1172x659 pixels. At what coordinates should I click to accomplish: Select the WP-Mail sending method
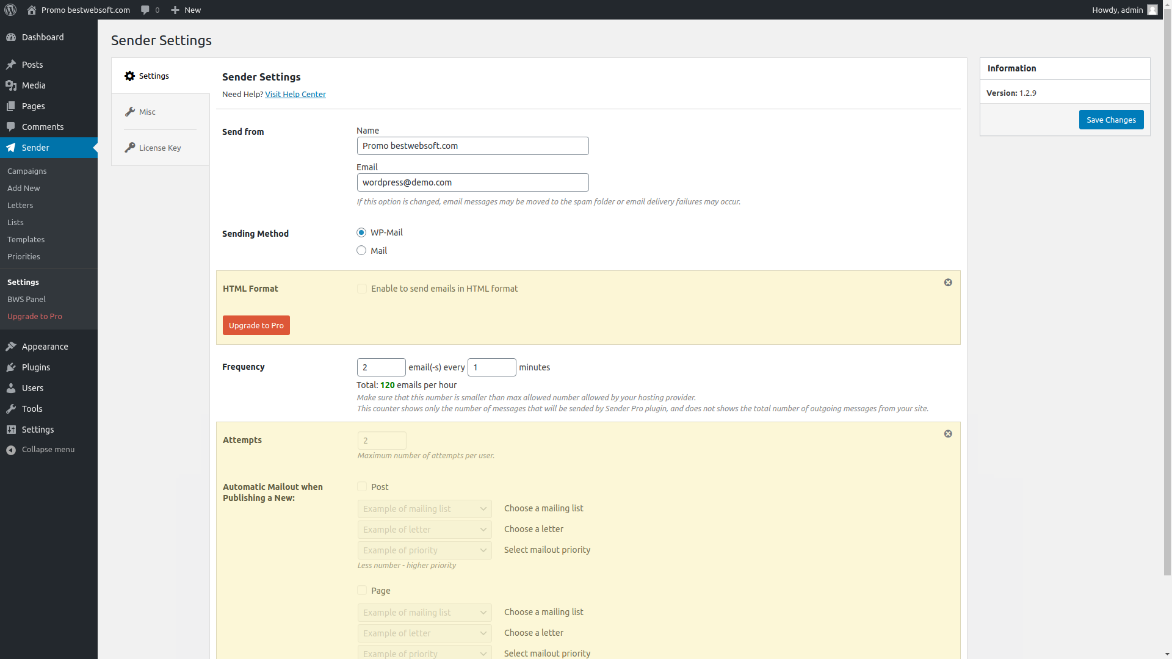point(361,232)
